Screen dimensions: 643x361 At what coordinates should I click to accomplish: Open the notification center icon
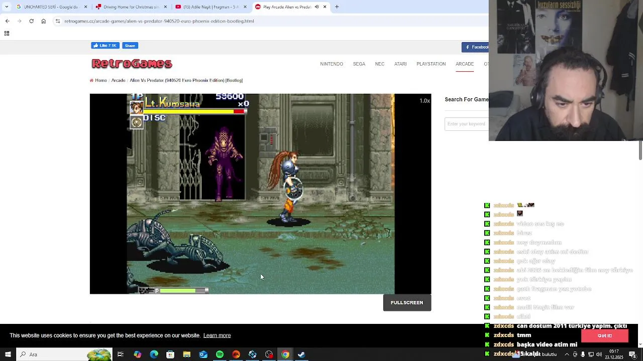point(633,354)
